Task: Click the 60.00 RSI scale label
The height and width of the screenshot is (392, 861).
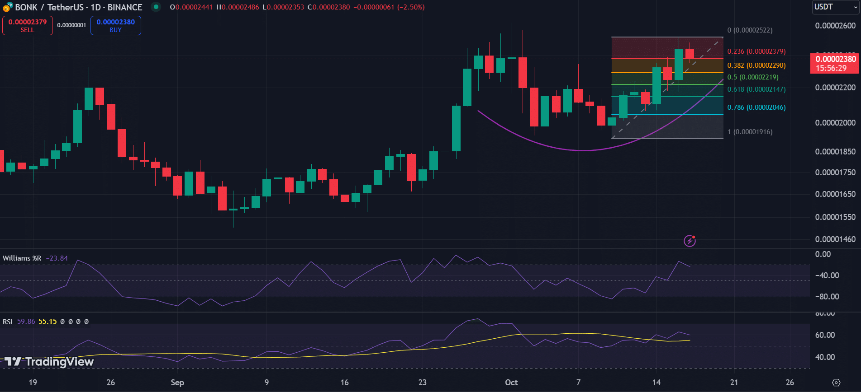Action: tap(825, 335)
